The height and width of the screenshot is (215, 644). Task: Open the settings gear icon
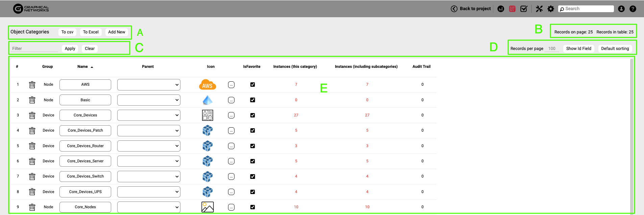tap(551, 9)
